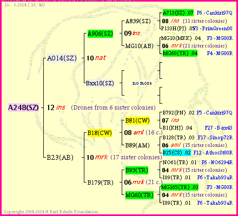The width and height of the screenshot is (238, 216).
Task: Click the P133H(PJ) .05 entry
Action: tap(177, 29)
